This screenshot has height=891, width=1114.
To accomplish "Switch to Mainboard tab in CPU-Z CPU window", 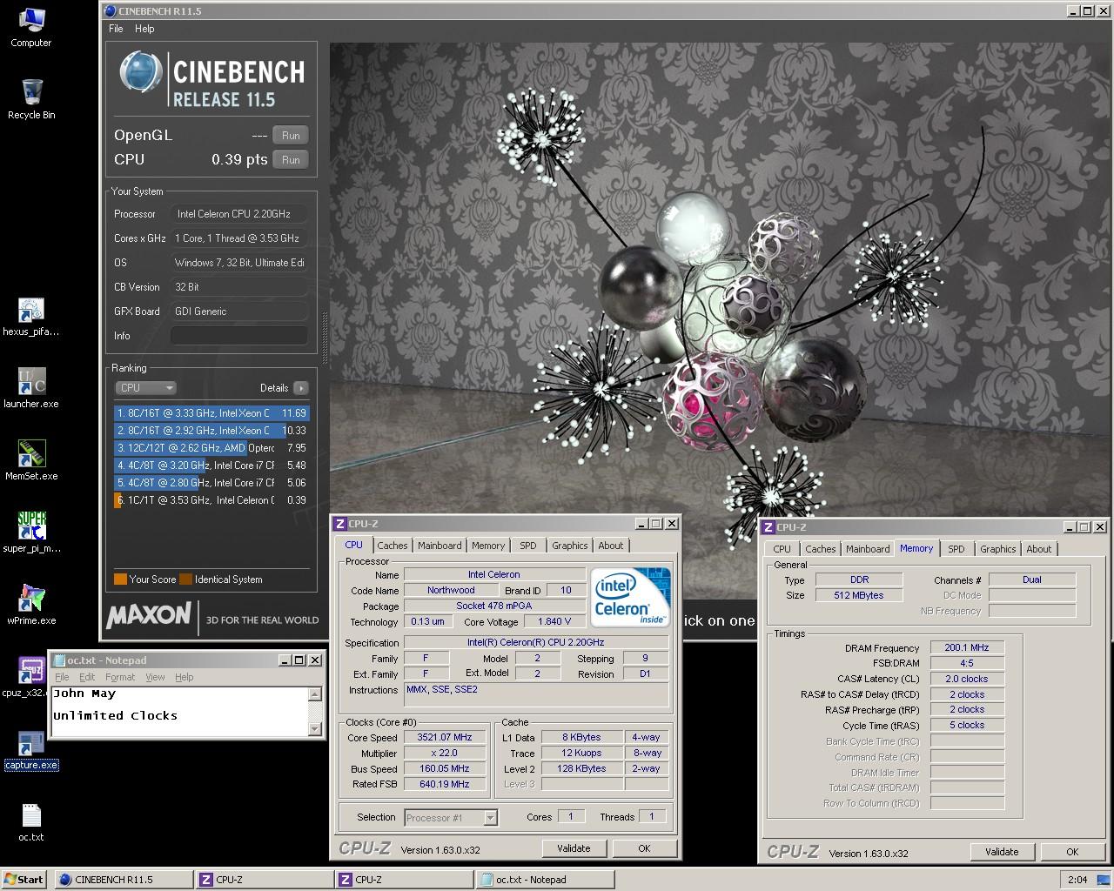I will click(440, 546).
